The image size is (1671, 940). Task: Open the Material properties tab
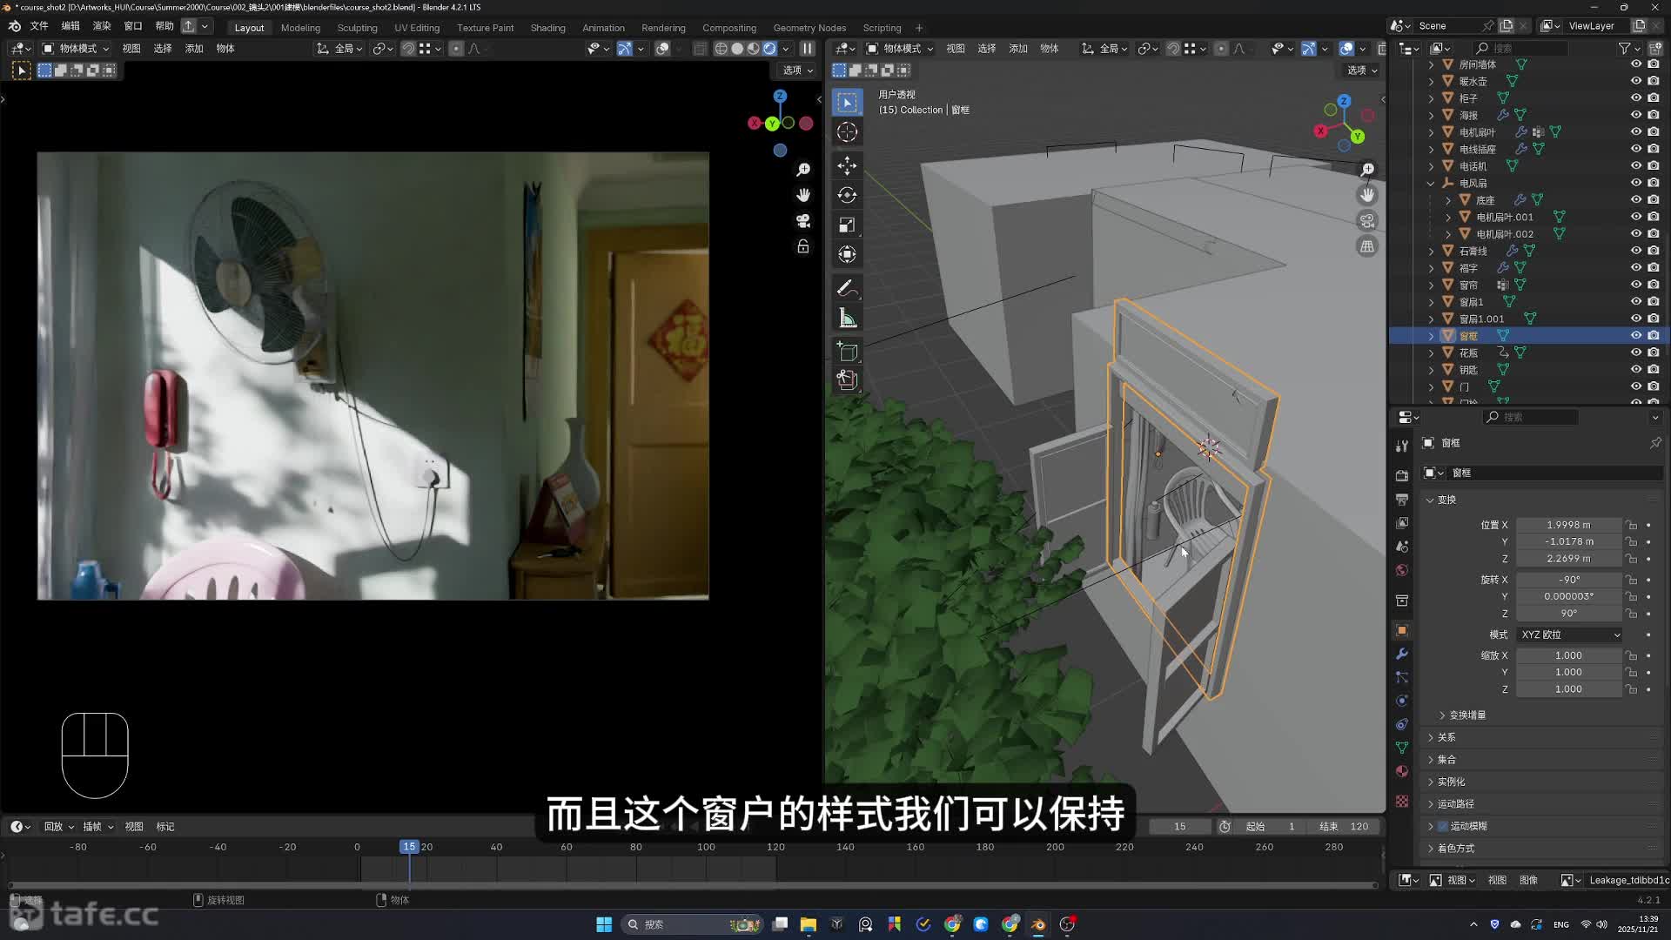click(x=1401, y=771)
